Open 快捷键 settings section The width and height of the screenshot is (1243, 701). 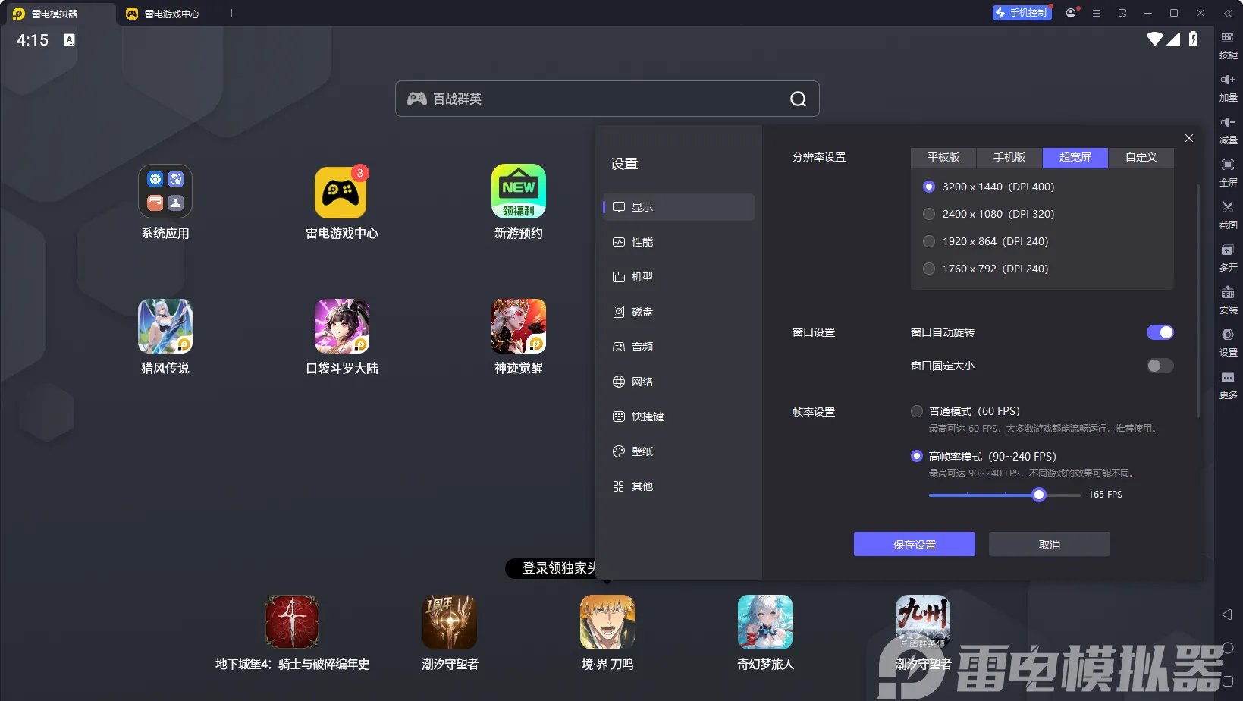tap(679, 417)
